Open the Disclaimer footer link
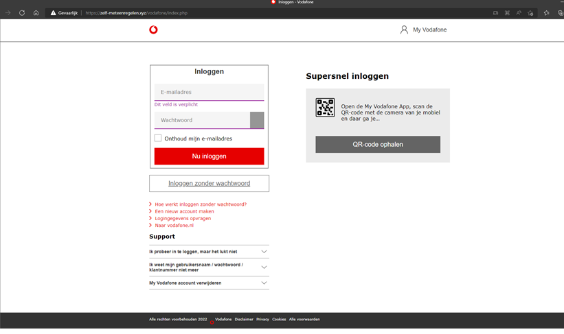564x334 pixels. coord(244,320)
